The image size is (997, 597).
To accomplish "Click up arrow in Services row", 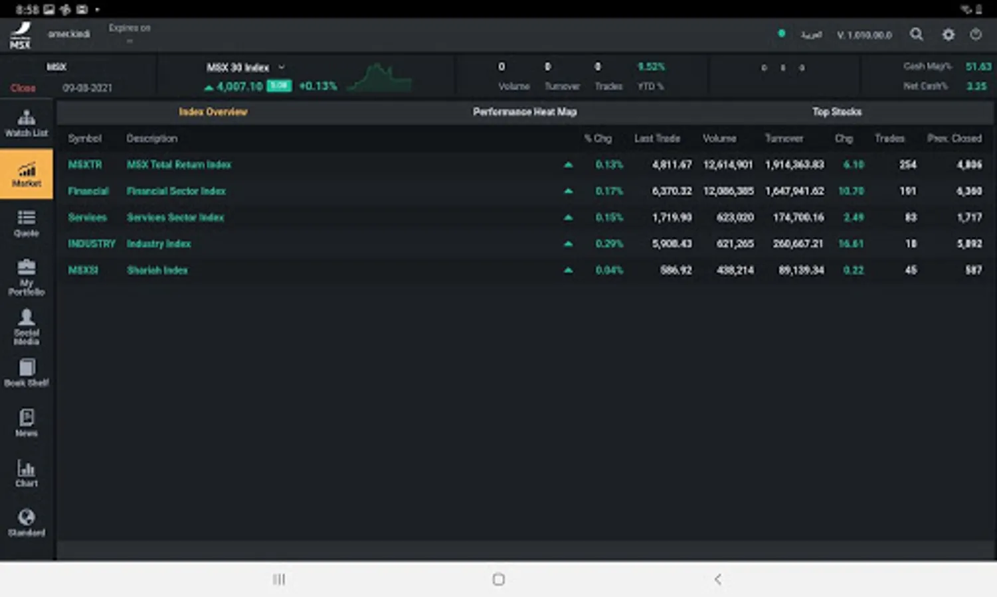I will coord(568,218).
